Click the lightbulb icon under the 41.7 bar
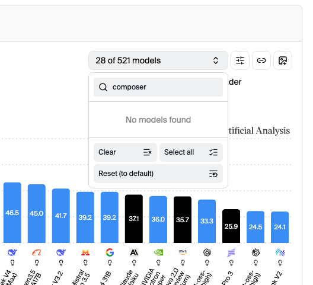Image resolution: width=313 pixels, height=285 pixels. (61, 262)
